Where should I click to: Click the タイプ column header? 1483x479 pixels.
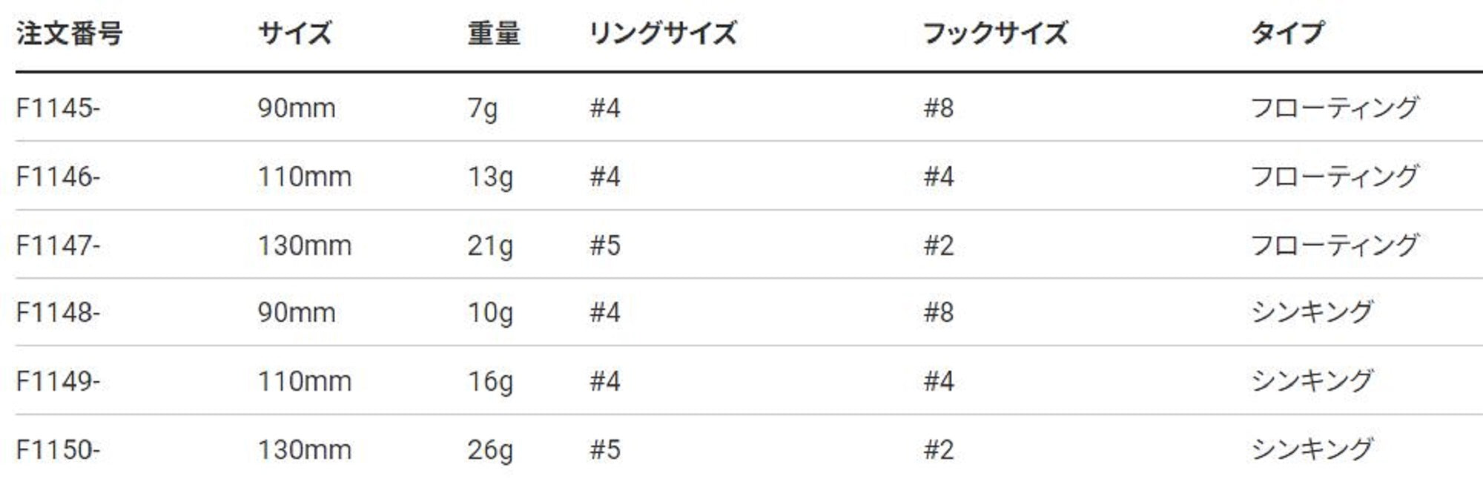tap(1287, 33)
